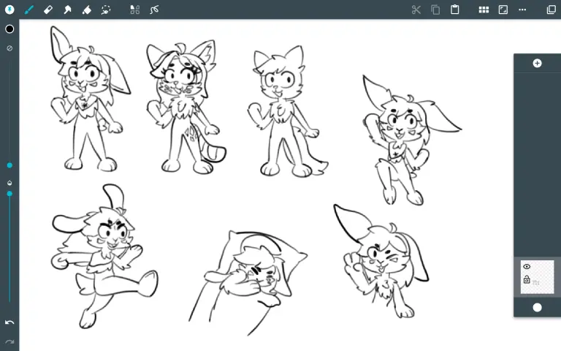Select the layer thumbnail

(542, 277)
